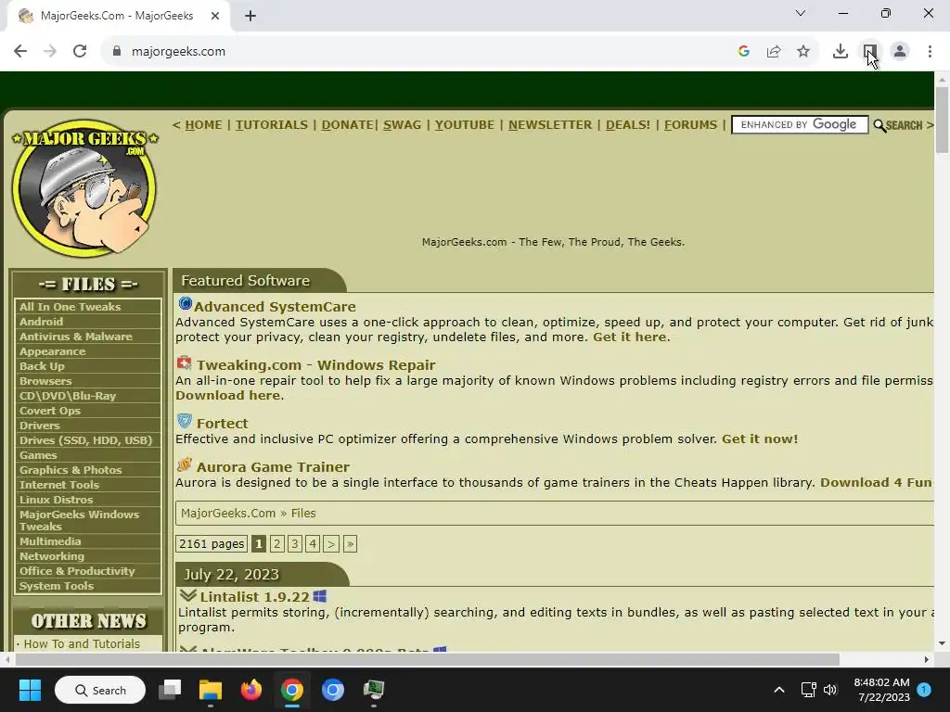The image size is (950, 712).
Task: Click the forward navigation arrow
Action: pyautogui.click(x=50, y=52)
